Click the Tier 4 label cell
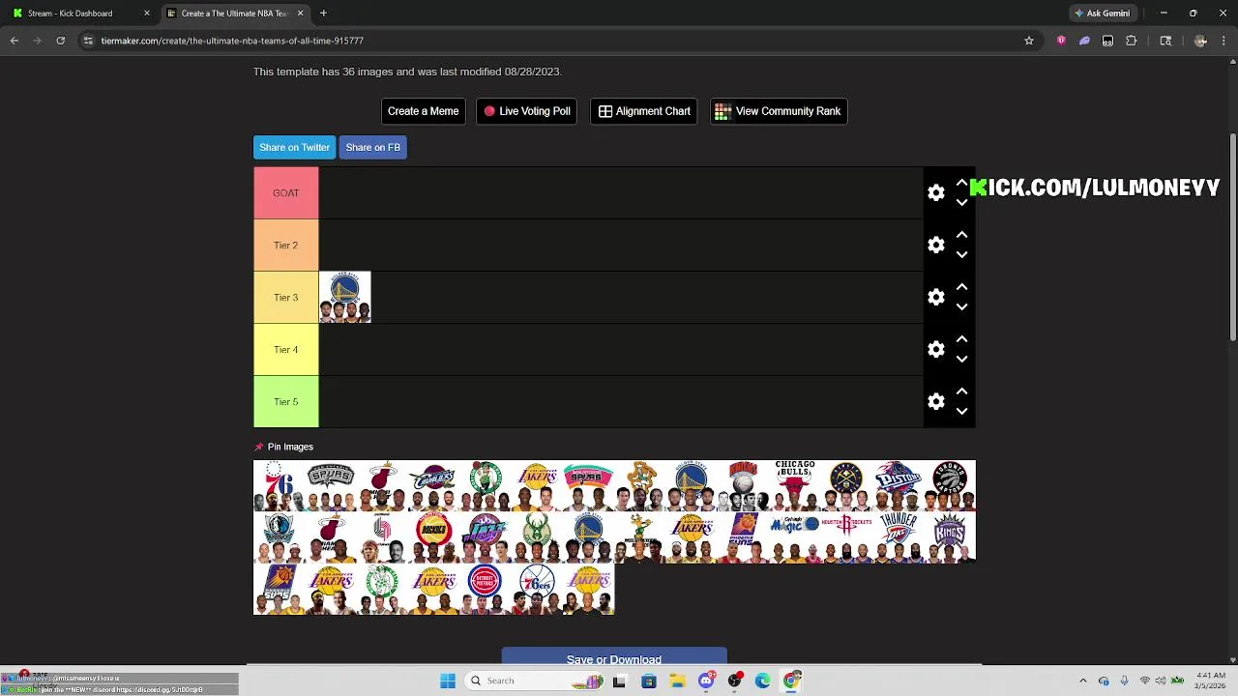 (x=285, y=350)
